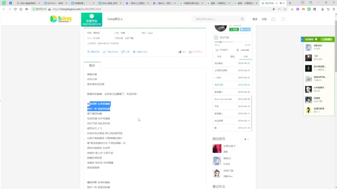Click the lightning speed-mode icon in address bar
This screenshot has height=189, width=337.
click(x=273, y=9)
